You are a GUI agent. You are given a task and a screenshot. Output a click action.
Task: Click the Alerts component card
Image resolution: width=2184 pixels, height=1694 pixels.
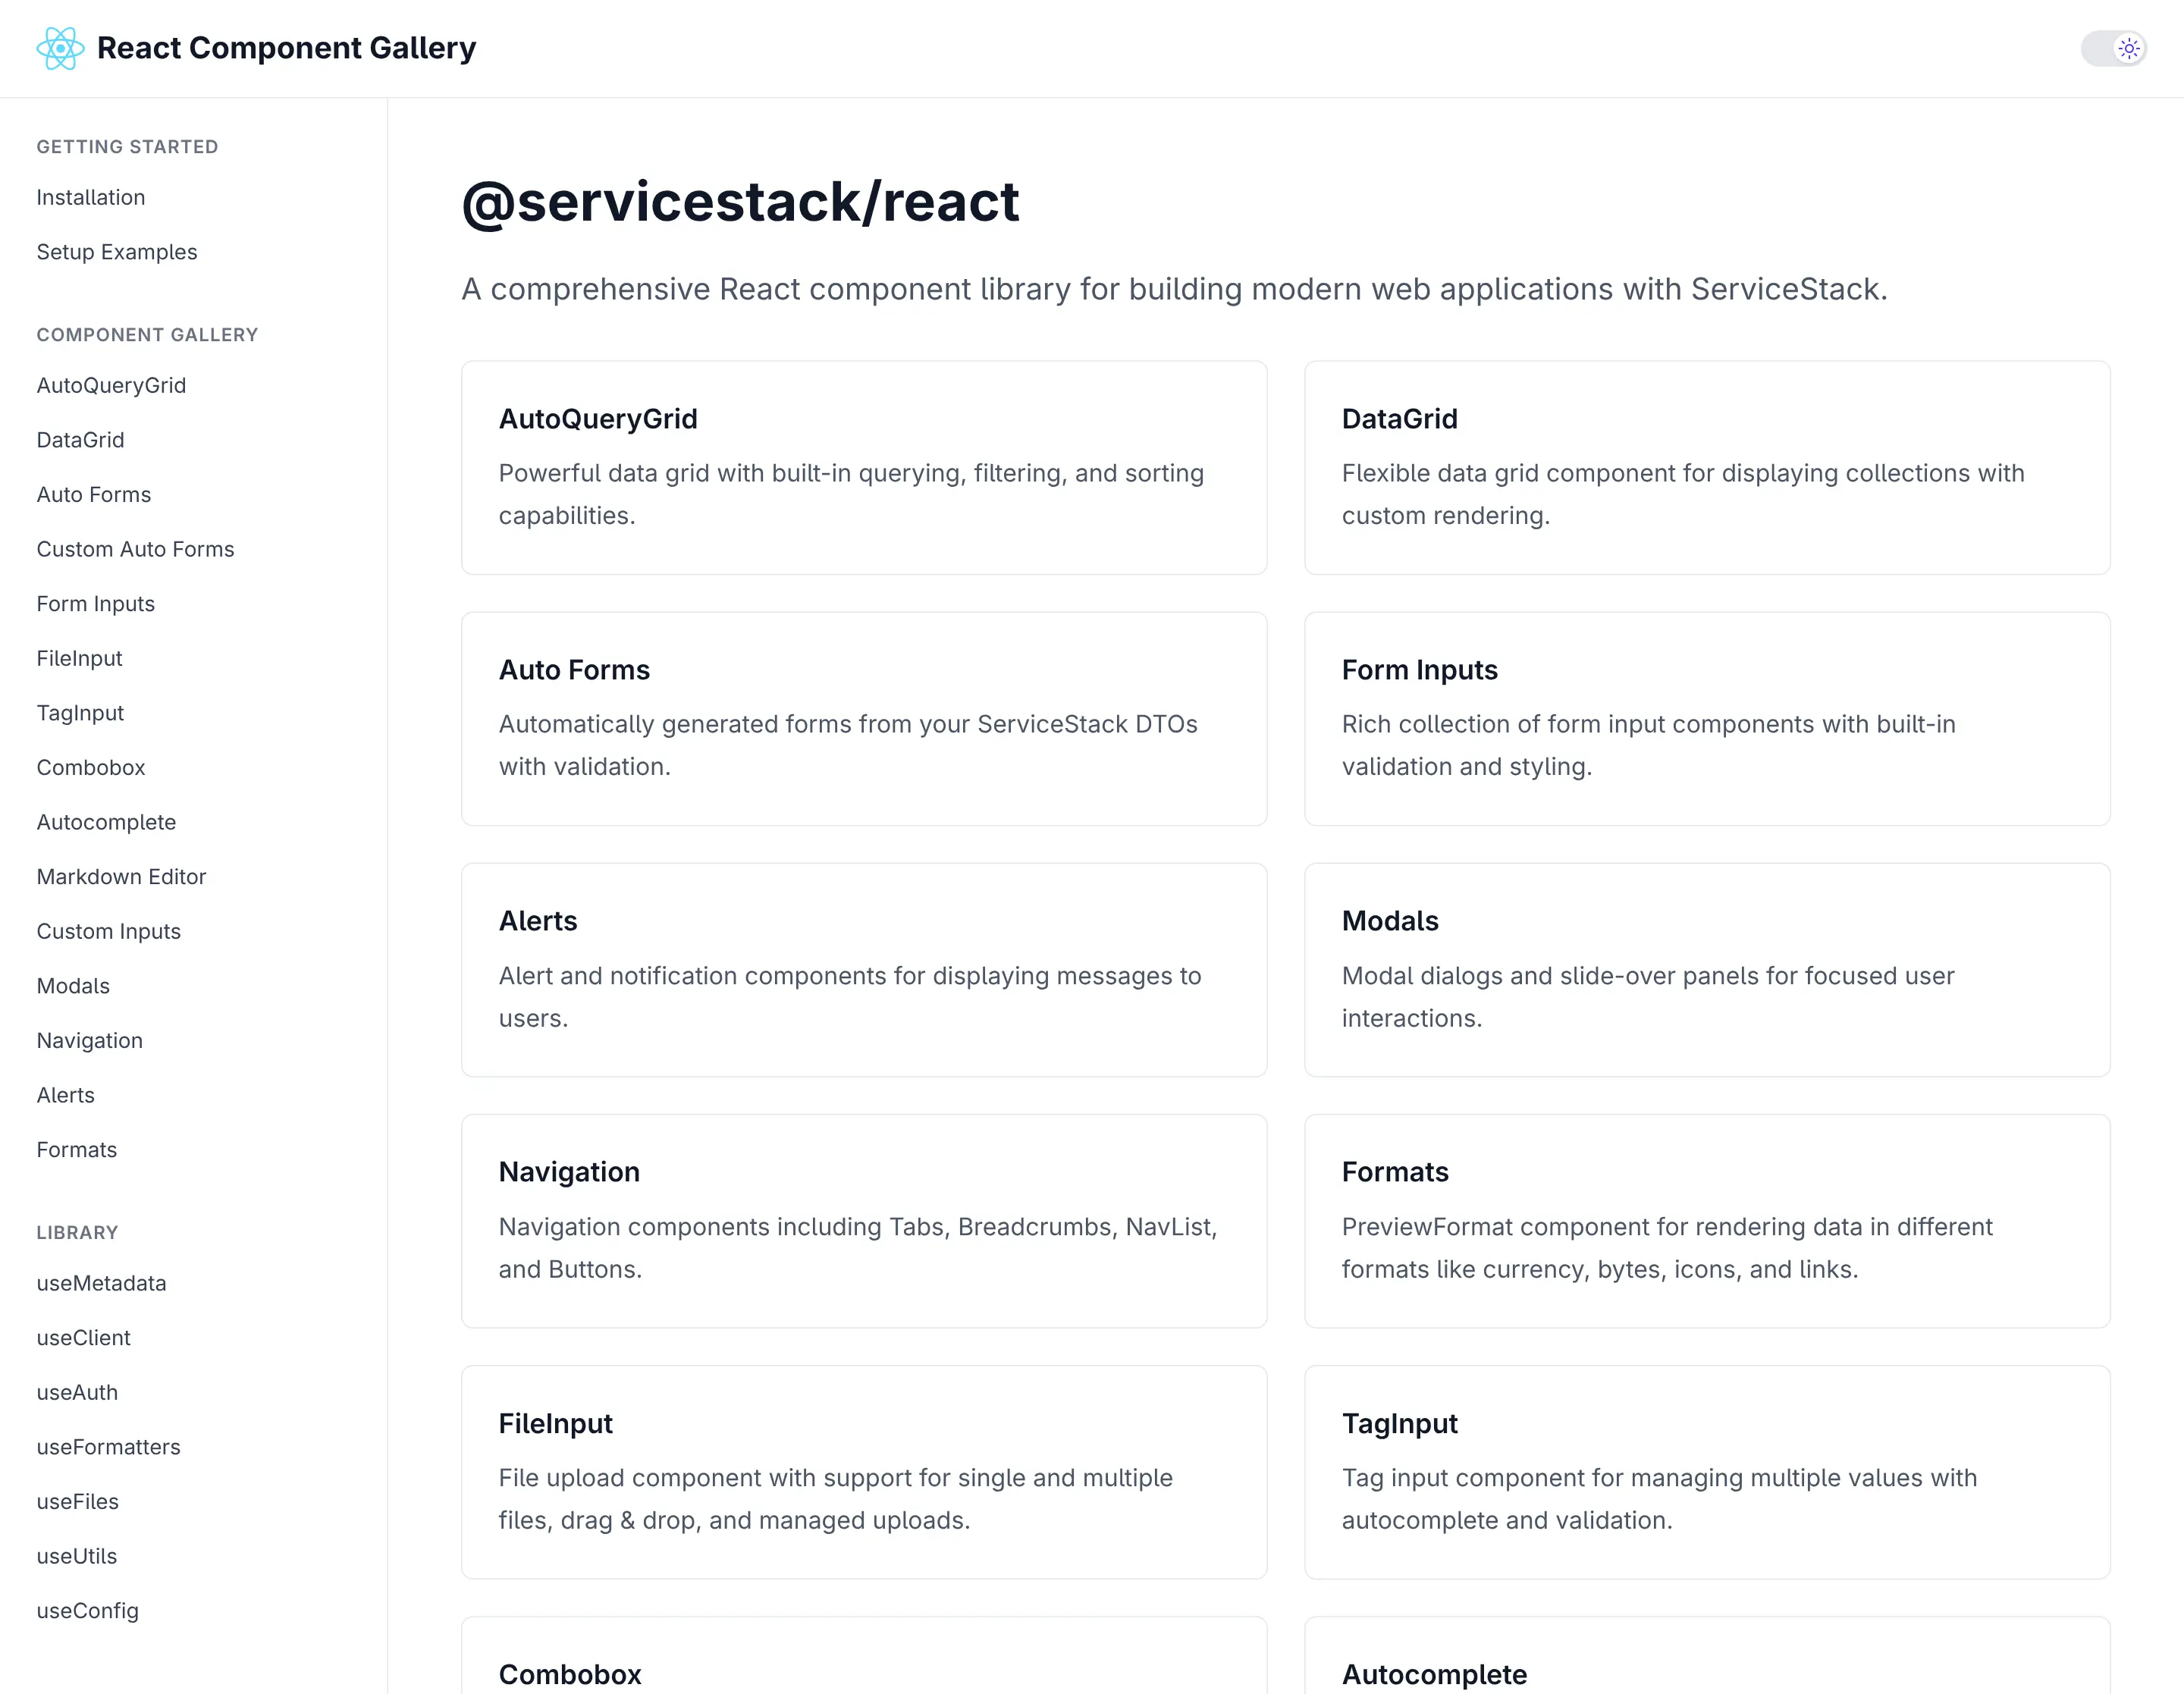[863, 969]
